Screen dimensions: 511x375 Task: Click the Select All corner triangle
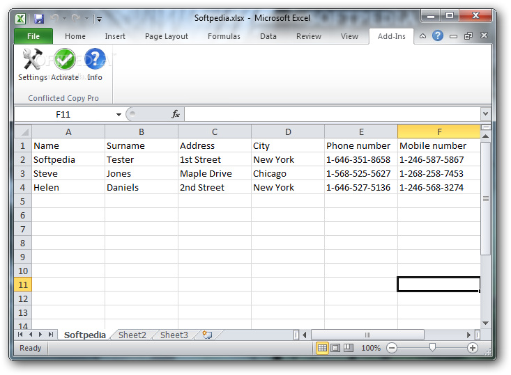[x=23, y=131]
